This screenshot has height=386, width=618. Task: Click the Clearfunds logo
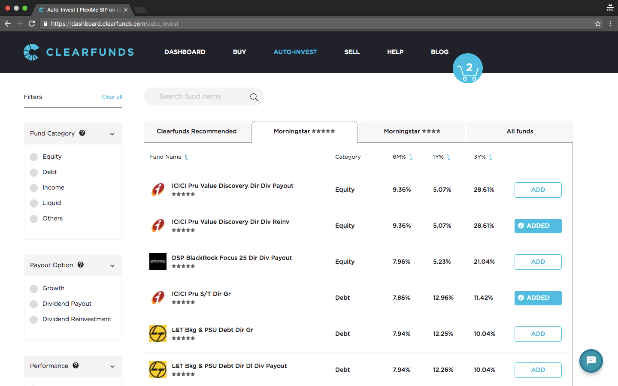tap(79, 52)
